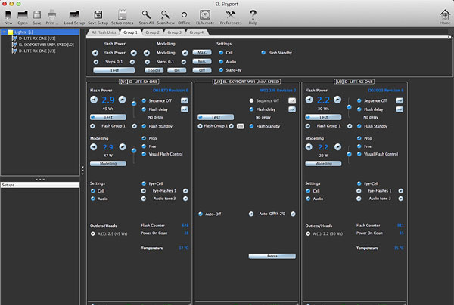Collapse the Lights tree node
Viewport: 454px width, 305px height.
click(4, 32)
